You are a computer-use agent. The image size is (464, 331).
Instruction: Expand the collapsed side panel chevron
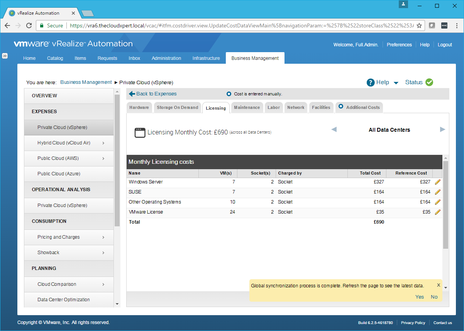point(5,56)
